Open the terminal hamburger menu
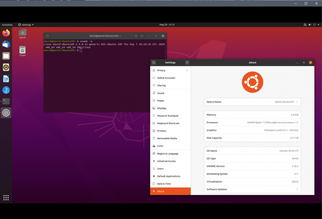Image resolution: width=322 pixels, height=219 pixels. (x=142, y=36)
